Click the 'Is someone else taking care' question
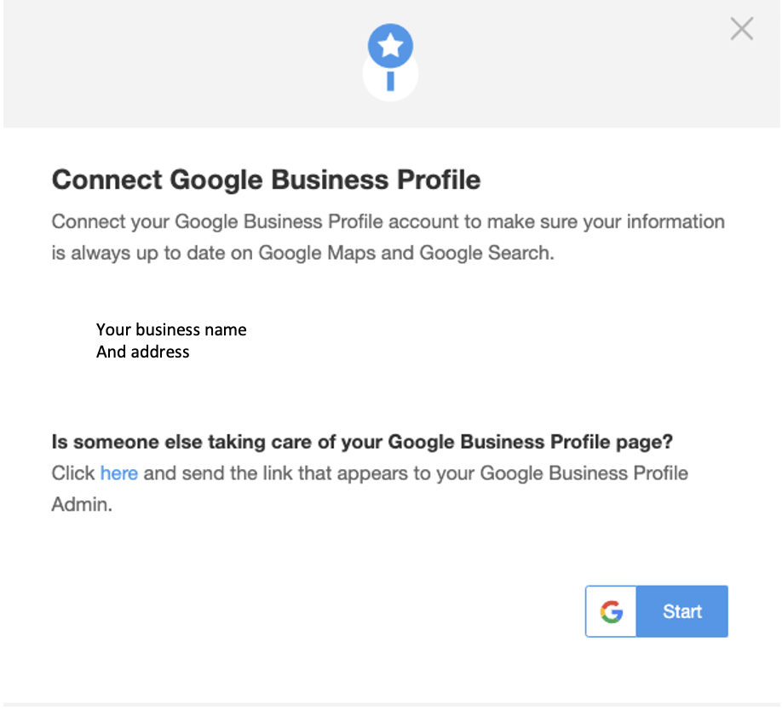Screen dimensions: 782x710 coord(362,442)
